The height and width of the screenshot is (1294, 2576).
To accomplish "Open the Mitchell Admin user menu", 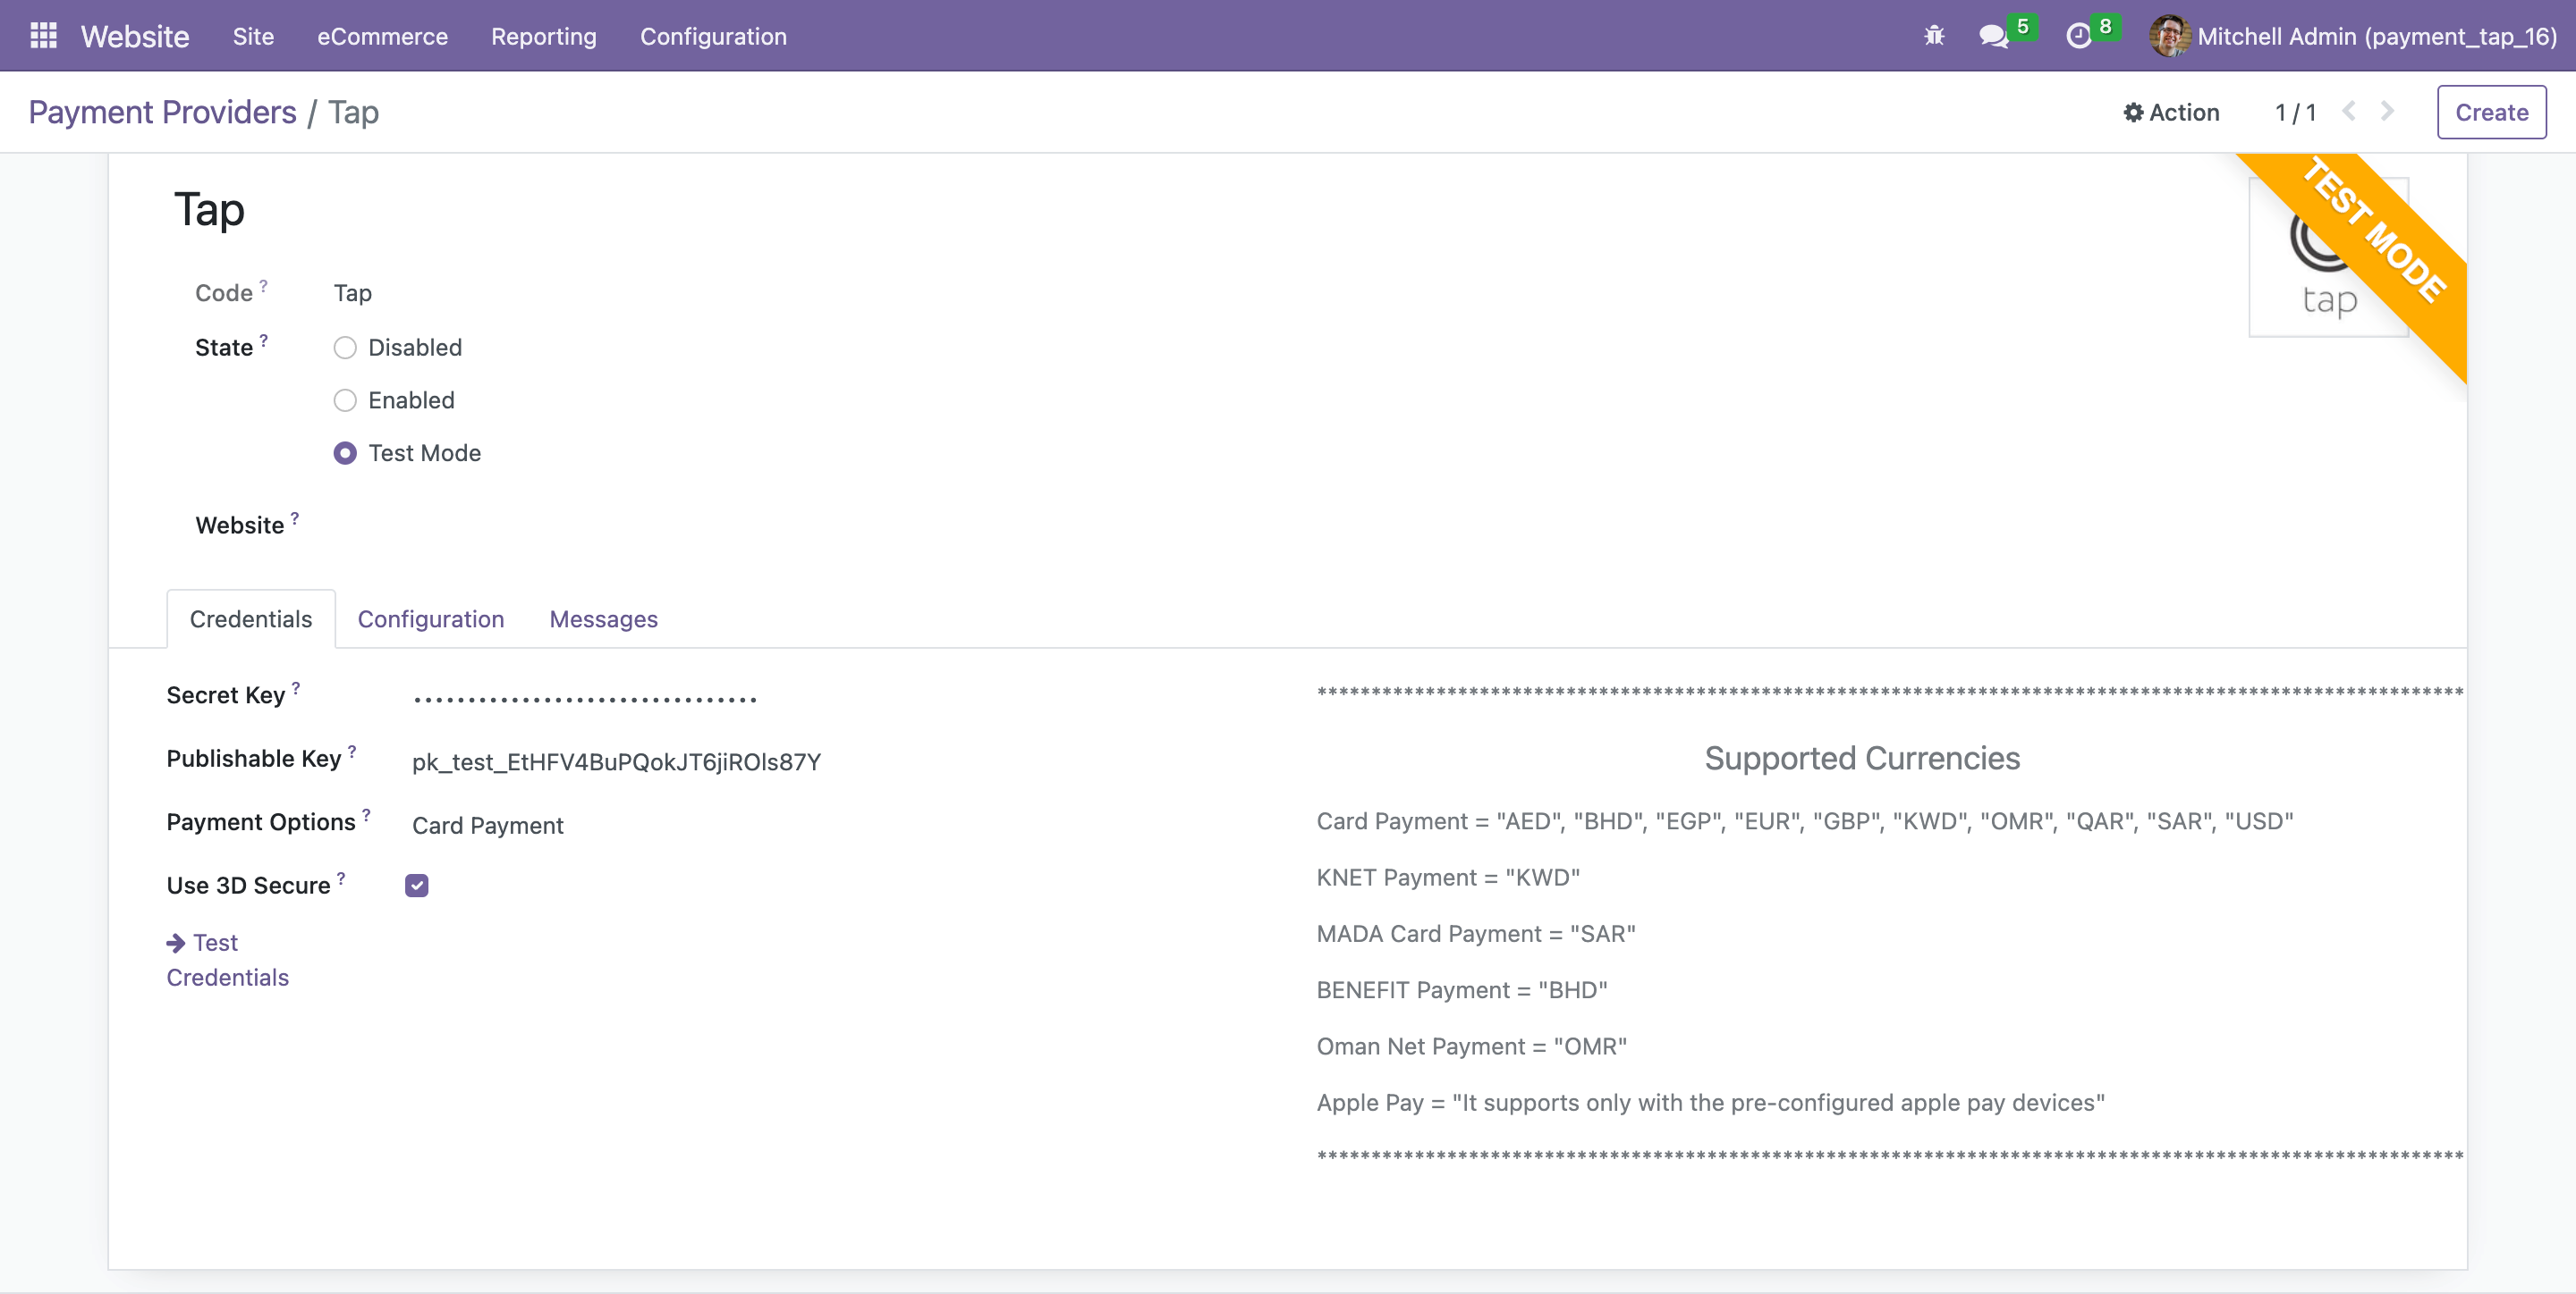I will point(2353,36).
